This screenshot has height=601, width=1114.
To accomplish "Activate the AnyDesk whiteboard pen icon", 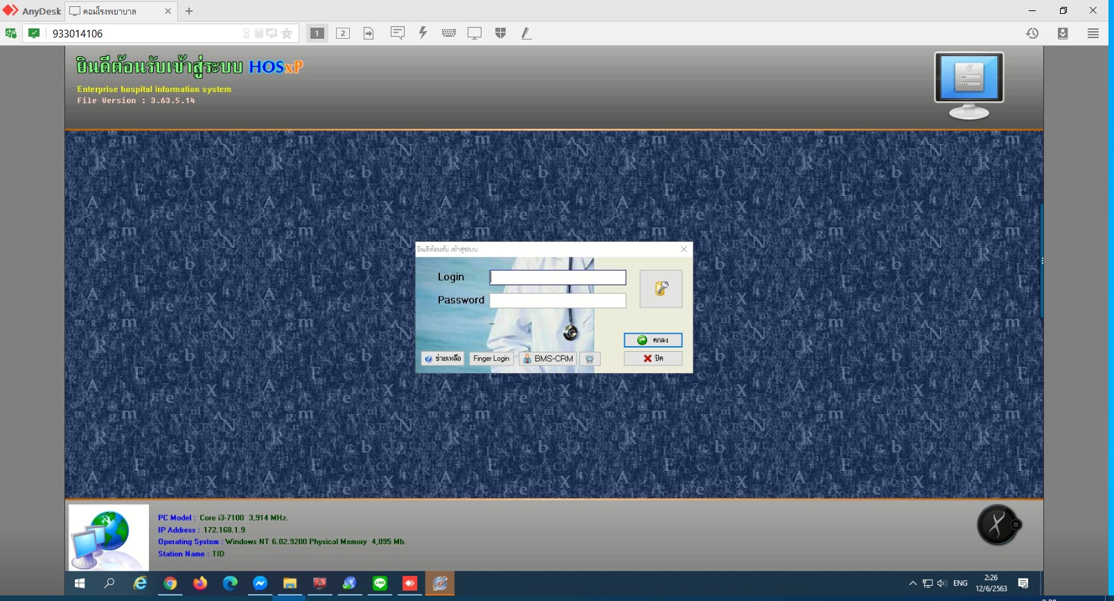I will 527,33.
